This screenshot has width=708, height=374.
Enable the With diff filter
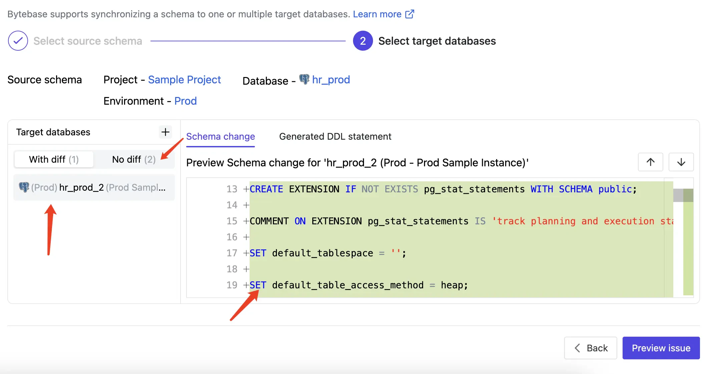pyautogui.click(x=53, y=159)
